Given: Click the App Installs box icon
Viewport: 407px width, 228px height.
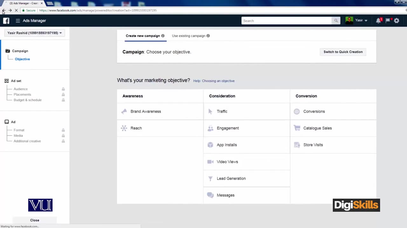Looking at the screenshot, I should click(x=210, y=145).
